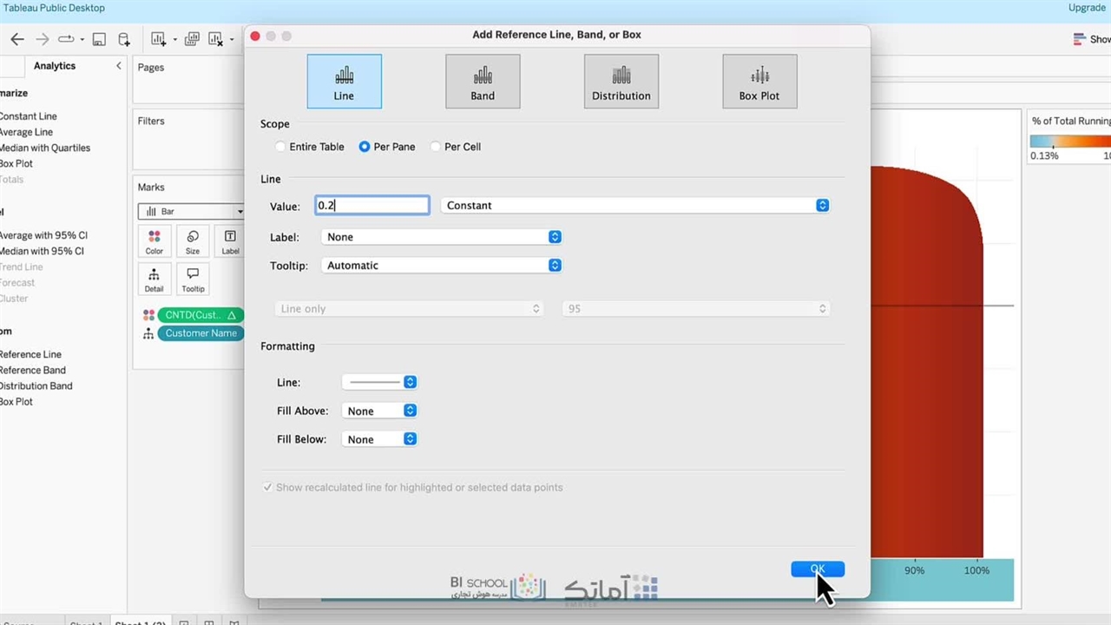Image resolution: width=1111 pixels, height=625 pixels.
Task: Click the Save toolbar icon
Action: point(99,39)
